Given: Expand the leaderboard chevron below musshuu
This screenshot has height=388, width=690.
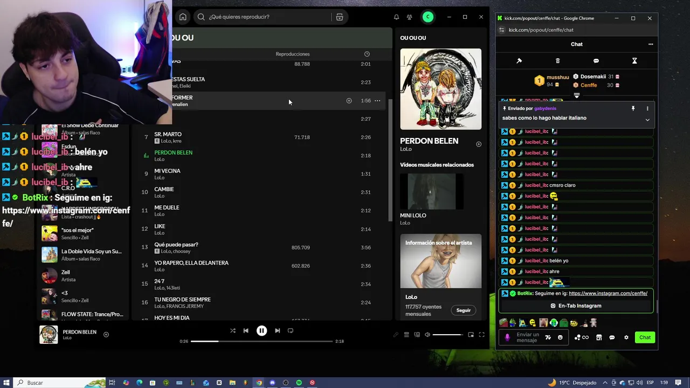Looking at the screenshot, I should click(x=577, y=95).
